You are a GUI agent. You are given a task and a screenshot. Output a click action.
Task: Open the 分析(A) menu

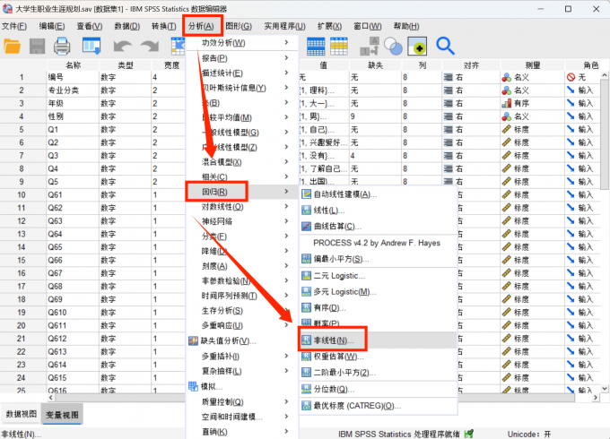(201, 26)
